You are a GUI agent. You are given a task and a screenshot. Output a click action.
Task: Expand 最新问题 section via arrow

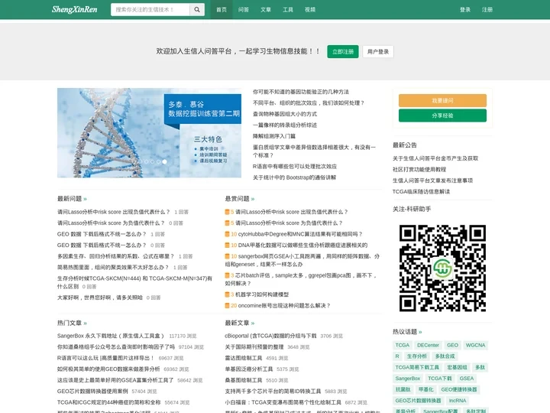pyautogui.click(x=85, y=199)
